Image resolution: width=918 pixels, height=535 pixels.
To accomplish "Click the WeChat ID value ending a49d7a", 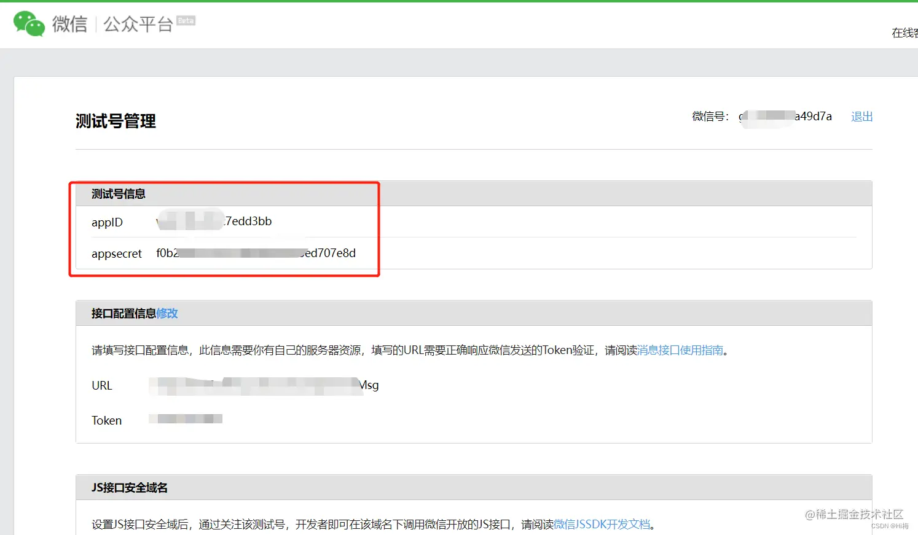I will (786, 117).
